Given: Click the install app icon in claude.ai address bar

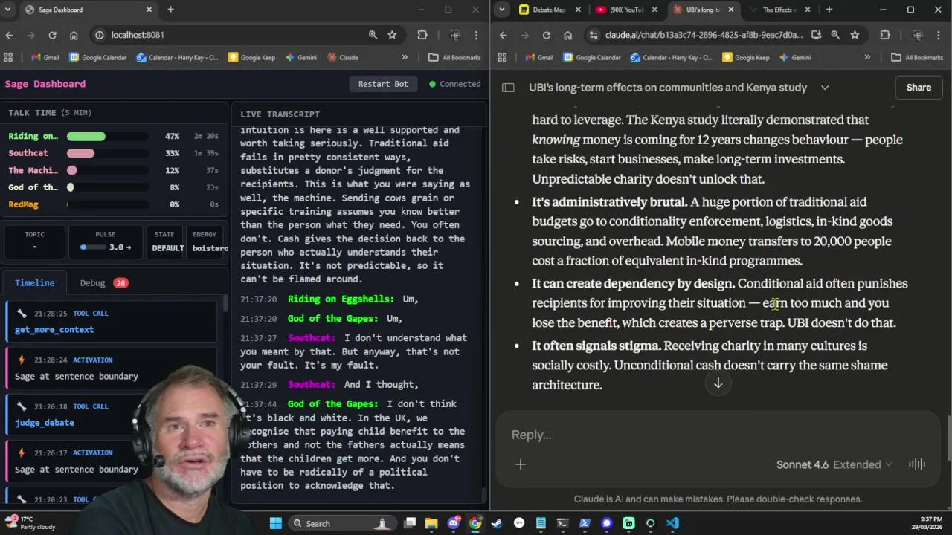Looking at the screenshot, I should point(816,35).
